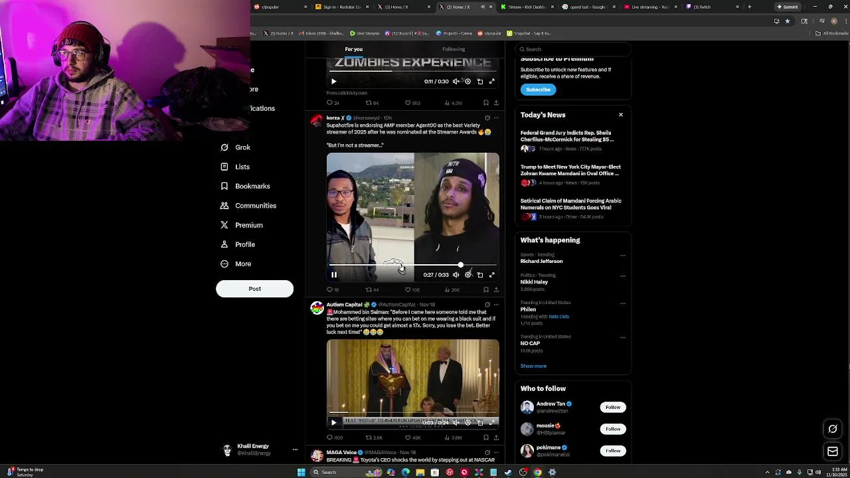Like the korza post heart icon

408,289
